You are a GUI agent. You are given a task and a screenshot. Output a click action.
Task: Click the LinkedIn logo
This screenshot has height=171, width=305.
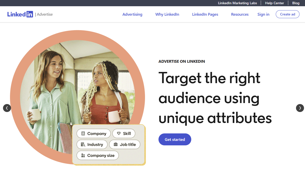20,14
